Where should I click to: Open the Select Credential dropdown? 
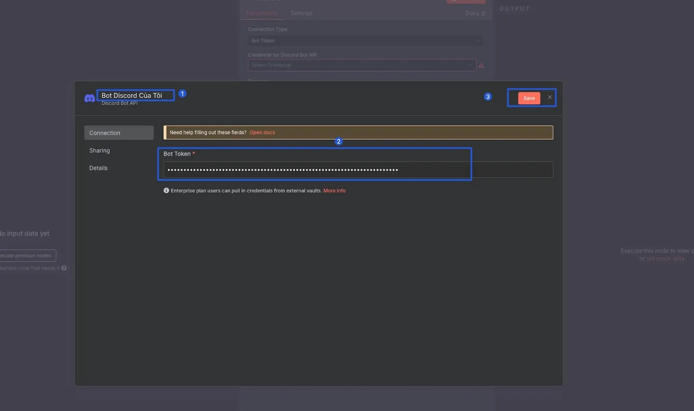362,65
